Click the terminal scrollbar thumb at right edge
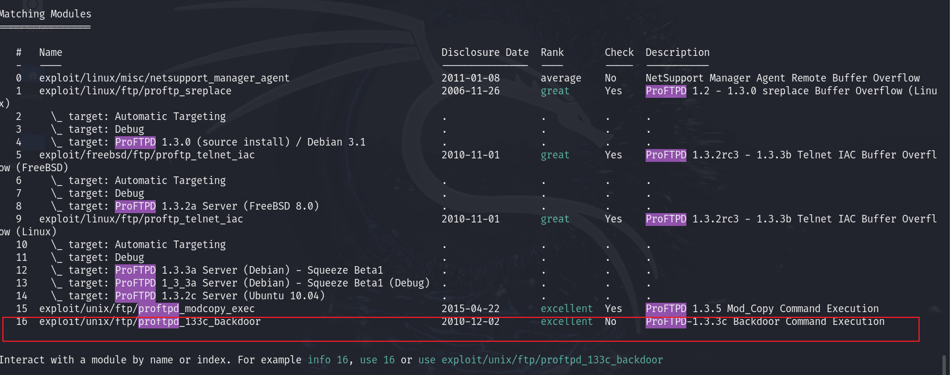The image size is (950, 375). [945, 365]
